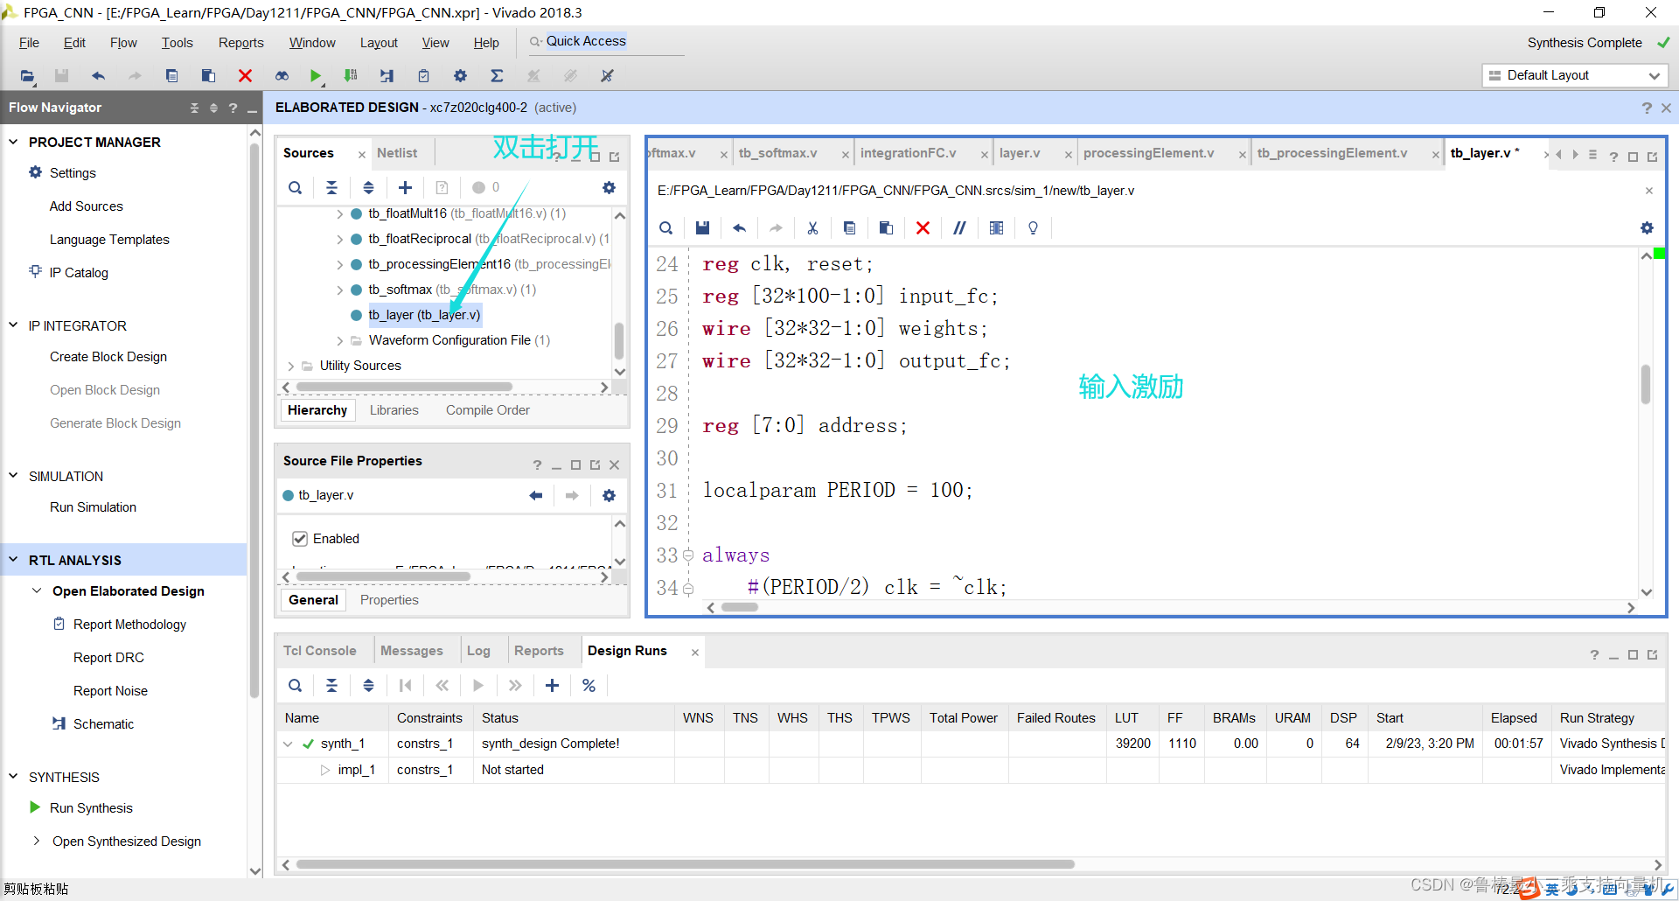Open Settings gear icon in main toolbar
This screenshot has width=1679, height=901.
tap(460, 76)
